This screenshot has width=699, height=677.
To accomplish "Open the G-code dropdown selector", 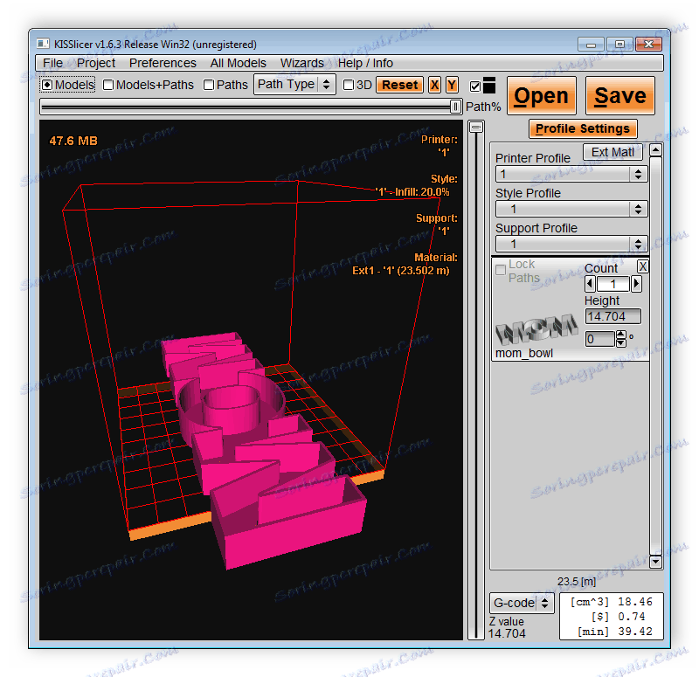I will pos(522,603).
